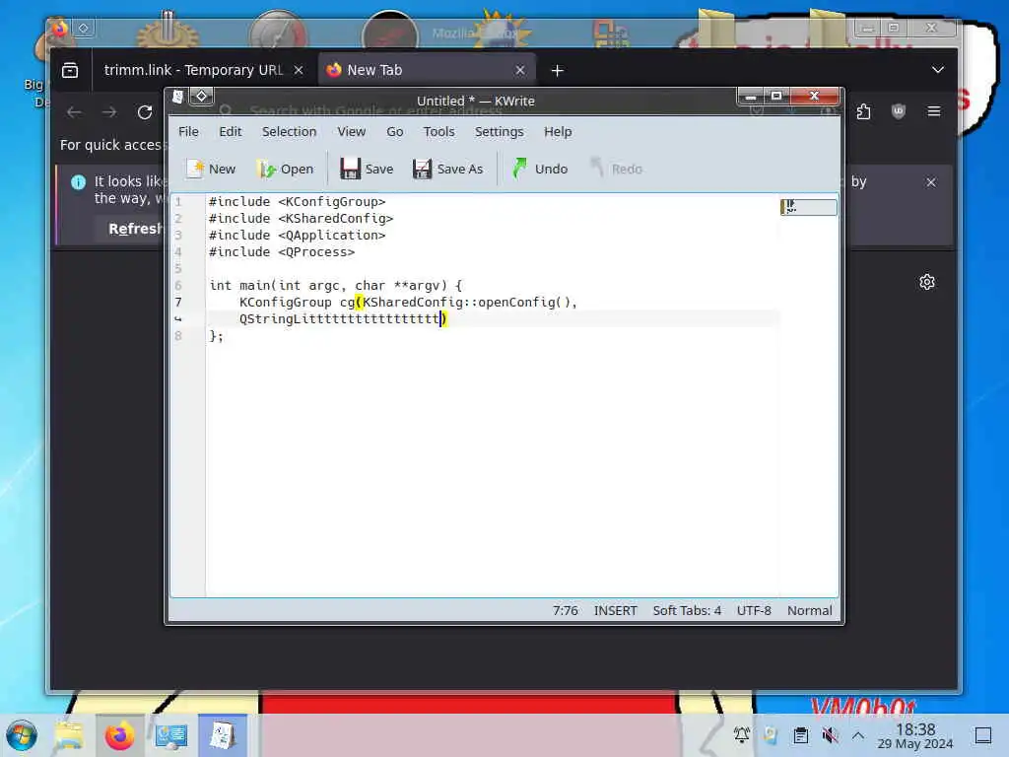Reload the page with Firefox reload icon
The height and width of the screenshot is (757, 1009).
pyautogui.click(x=145, y=112)
